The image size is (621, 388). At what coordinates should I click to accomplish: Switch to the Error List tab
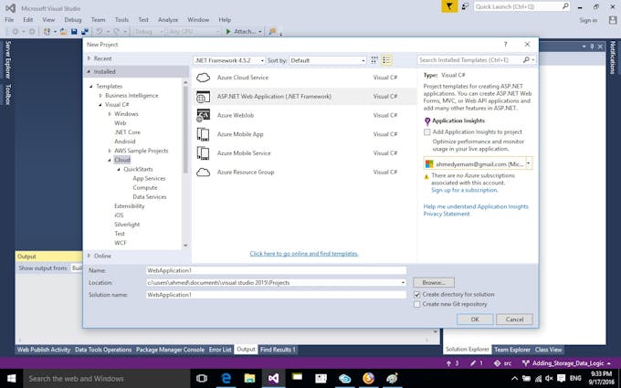pos(220,350)
